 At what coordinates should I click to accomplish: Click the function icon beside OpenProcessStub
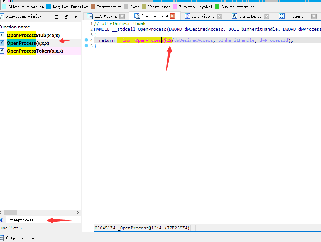pos(2,35)
